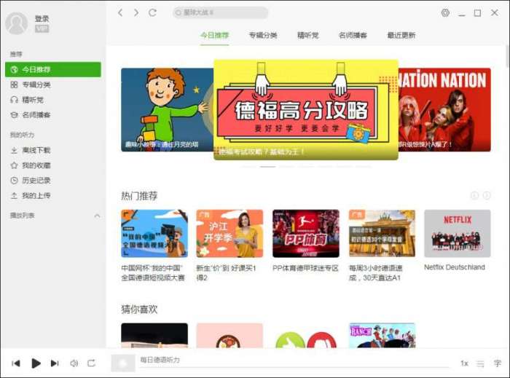Open the 沪江开学季 thumbnail
The width and height of the screenshot is (510, 378).
[229, 234]
